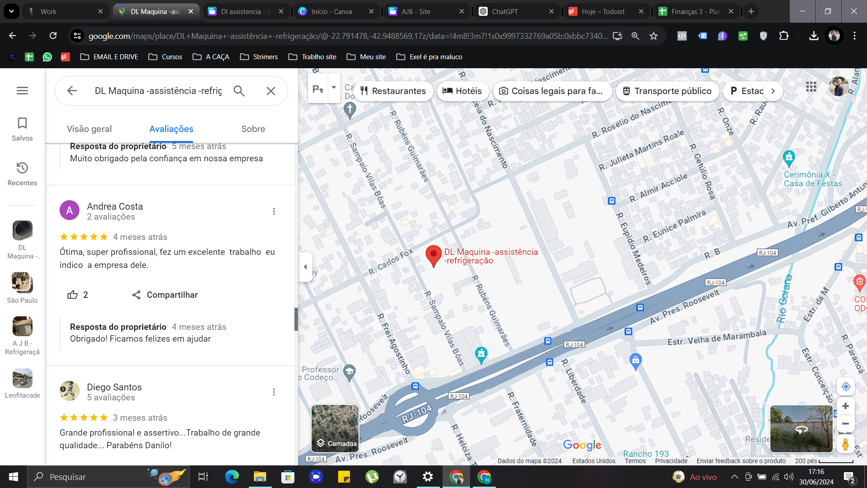
Task: Click Andrea Costa reviewer name
Action: 115,206
